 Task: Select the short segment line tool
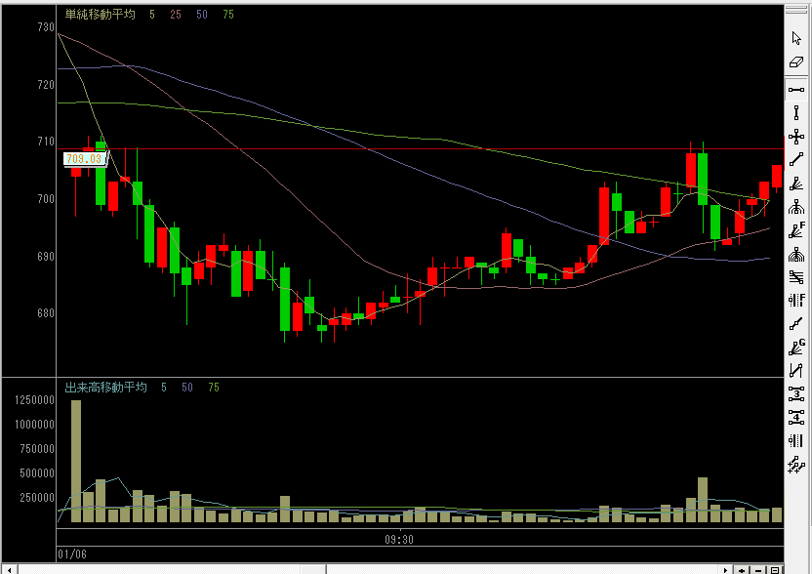pos(796,324)
